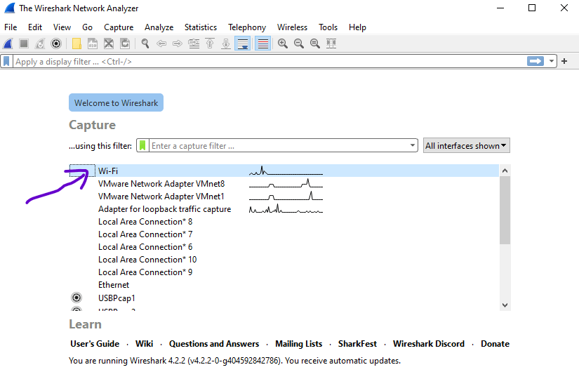This screenshot has width=579, height=386.
Task: Go to the last packet icon
Action: pyautogui.click(x=226, y=44)
